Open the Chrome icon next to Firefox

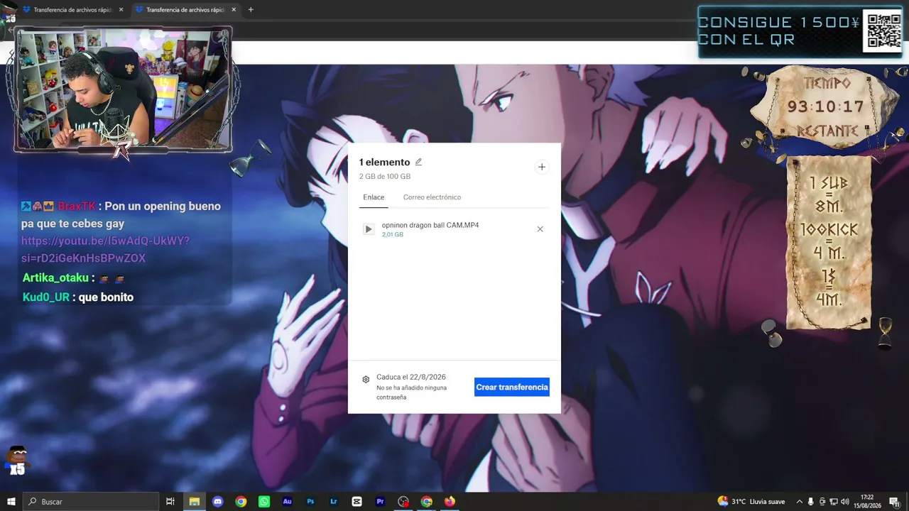[426, 502]
